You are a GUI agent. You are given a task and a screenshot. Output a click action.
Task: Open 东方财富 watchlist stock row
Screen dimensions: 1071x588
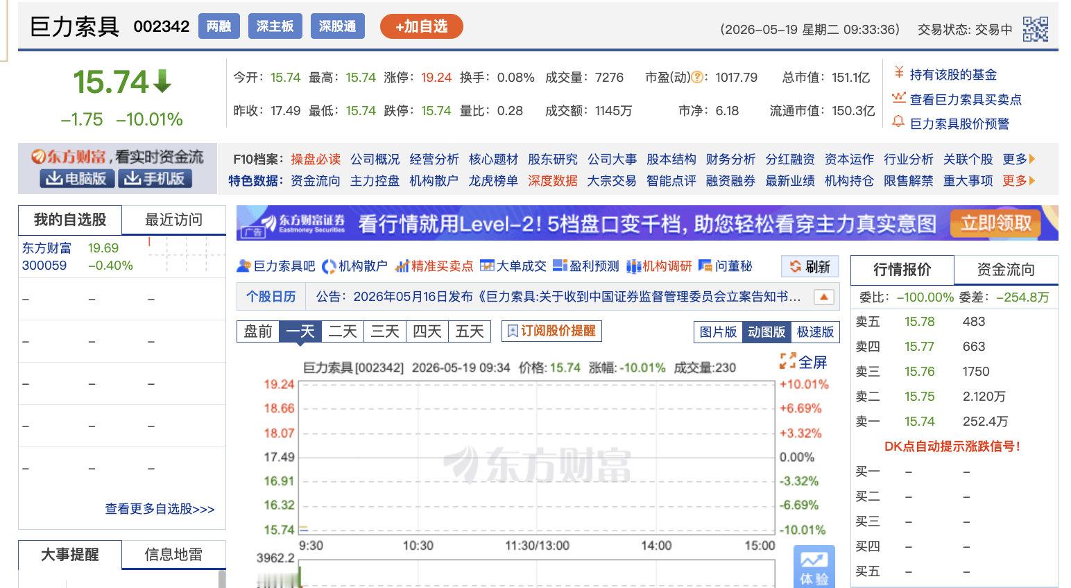(122, 257)
